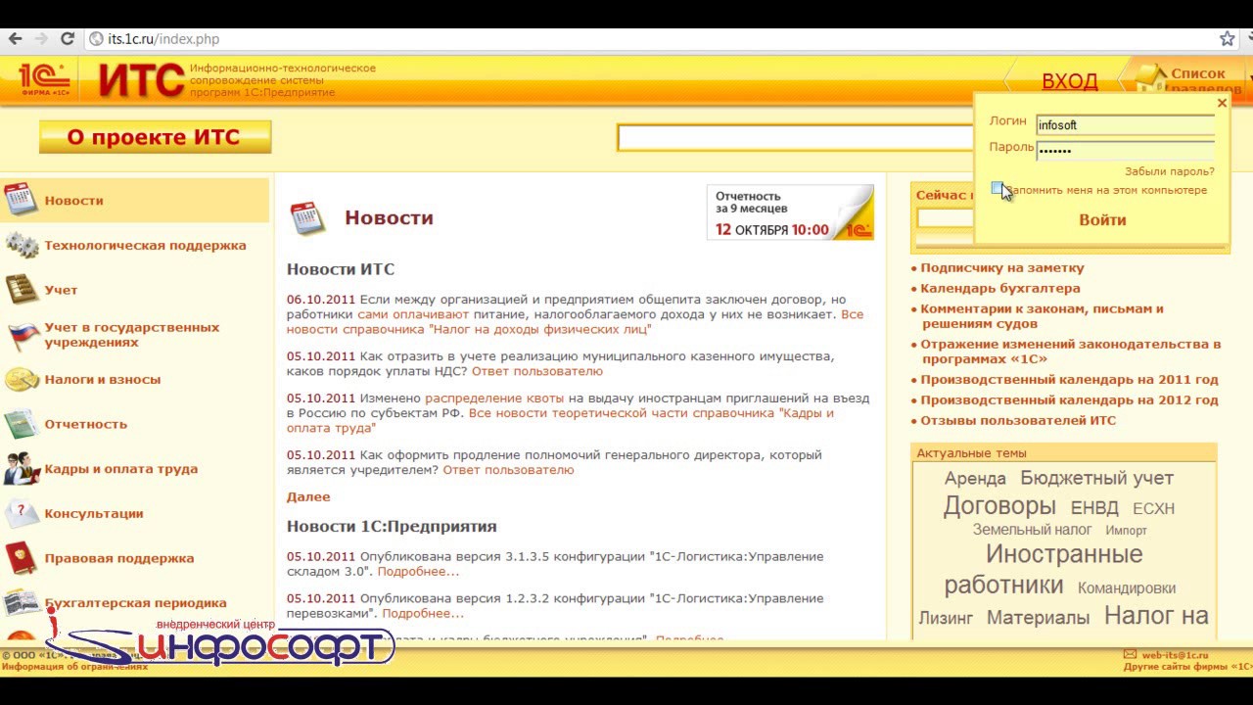Open Налоги и взносы section
The image size is (1253, 705).
pos(103,380)
